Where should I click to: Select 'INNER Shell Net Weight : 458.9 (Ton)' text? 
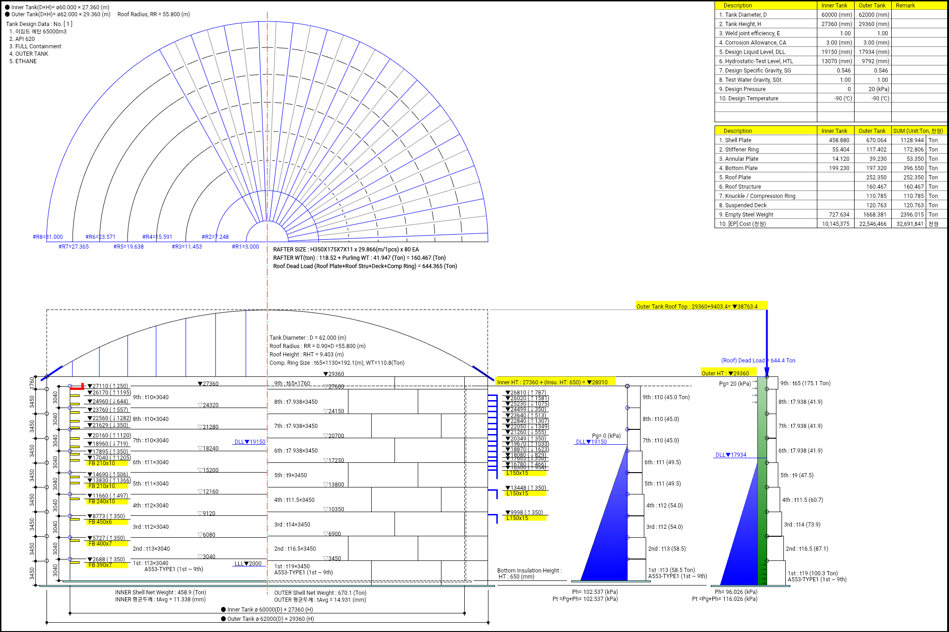[x=160, y=592]
